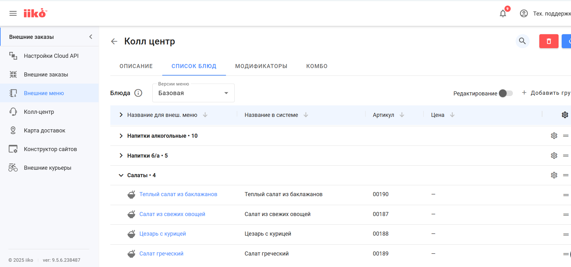Viewport: 571px width, 267px height.
Task: Open settings gear for Салаты group
Action: [x=554, y=175]
